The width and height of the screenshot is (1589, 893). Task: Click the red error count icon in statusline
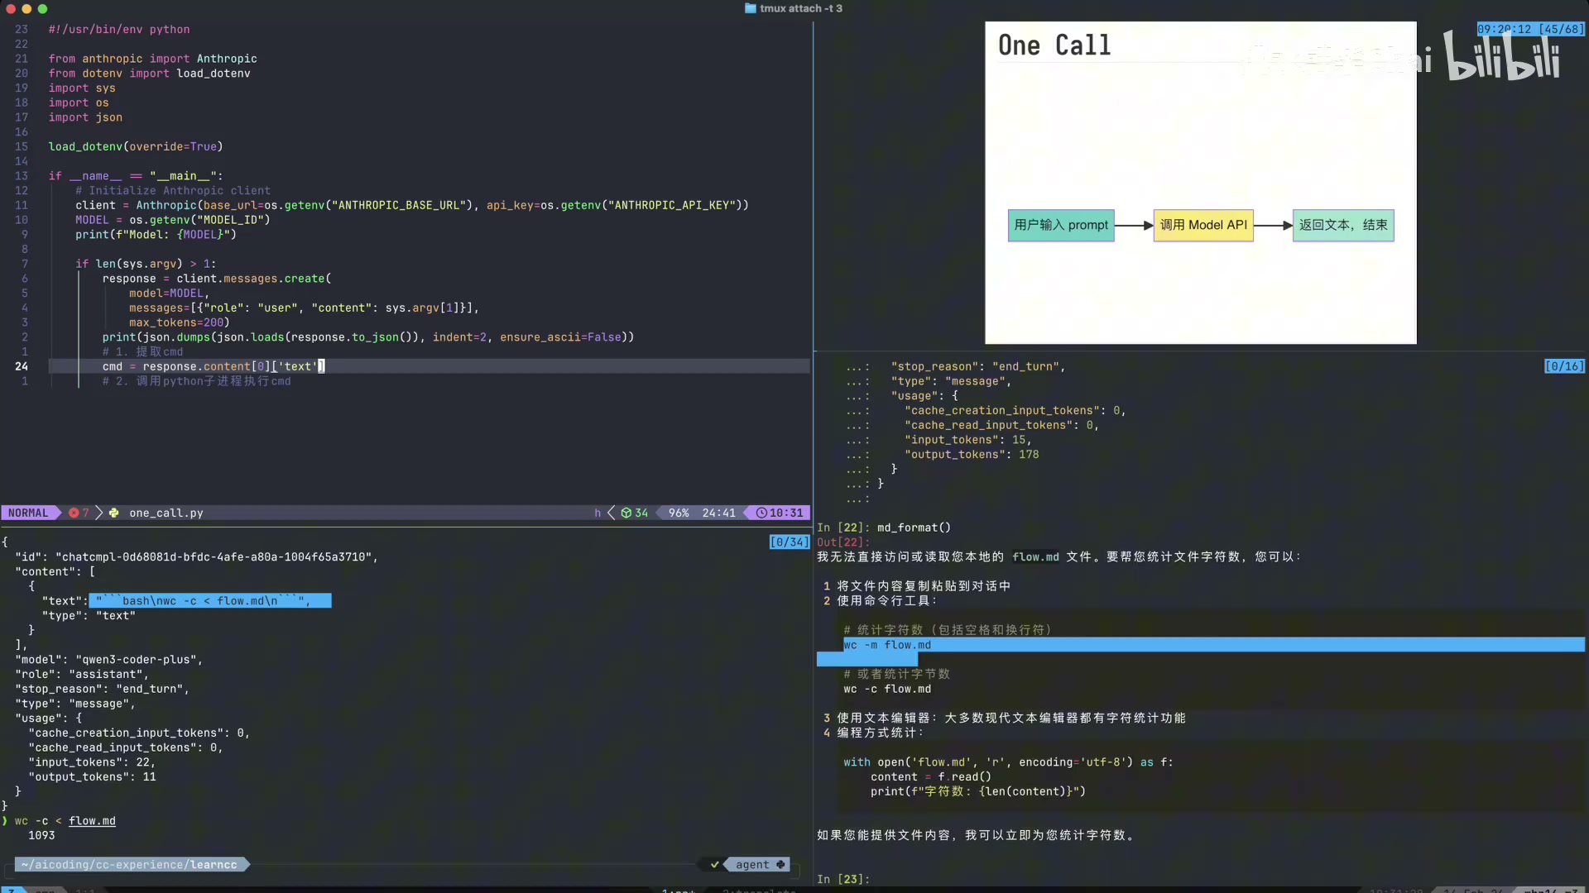(x=74, y=513)
